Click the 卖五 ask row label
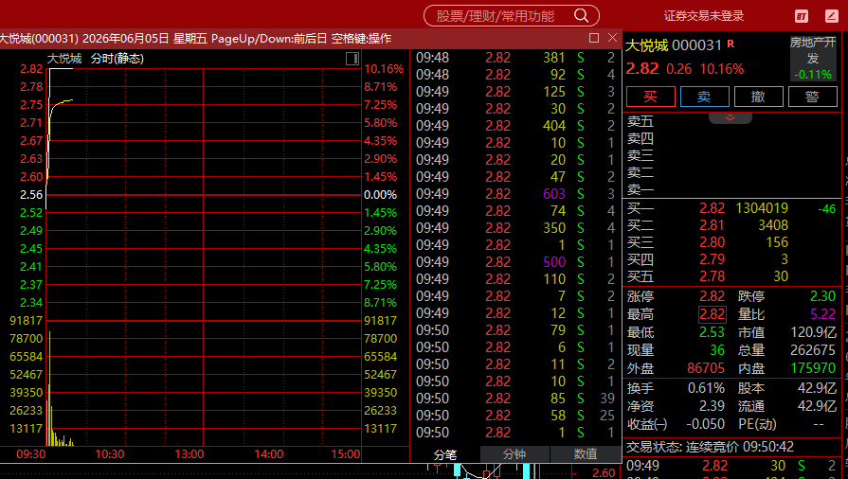Image resolution: width=848 pixels, height=479 pixels. pos(641,121)
